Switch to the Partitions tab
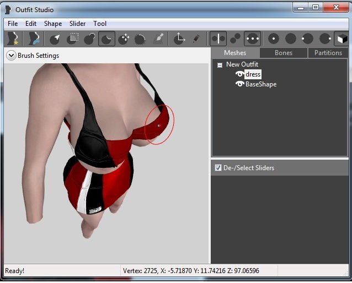Viewport: 352px width, 283px height. [x=328, y=53]
